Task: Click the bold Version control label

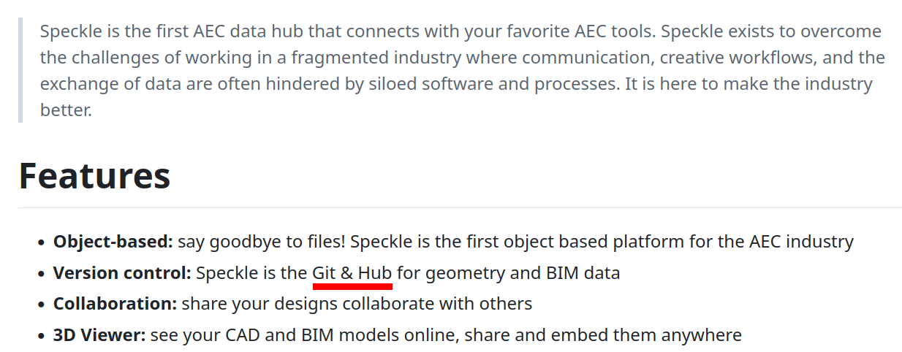Action: coord(121,273)
